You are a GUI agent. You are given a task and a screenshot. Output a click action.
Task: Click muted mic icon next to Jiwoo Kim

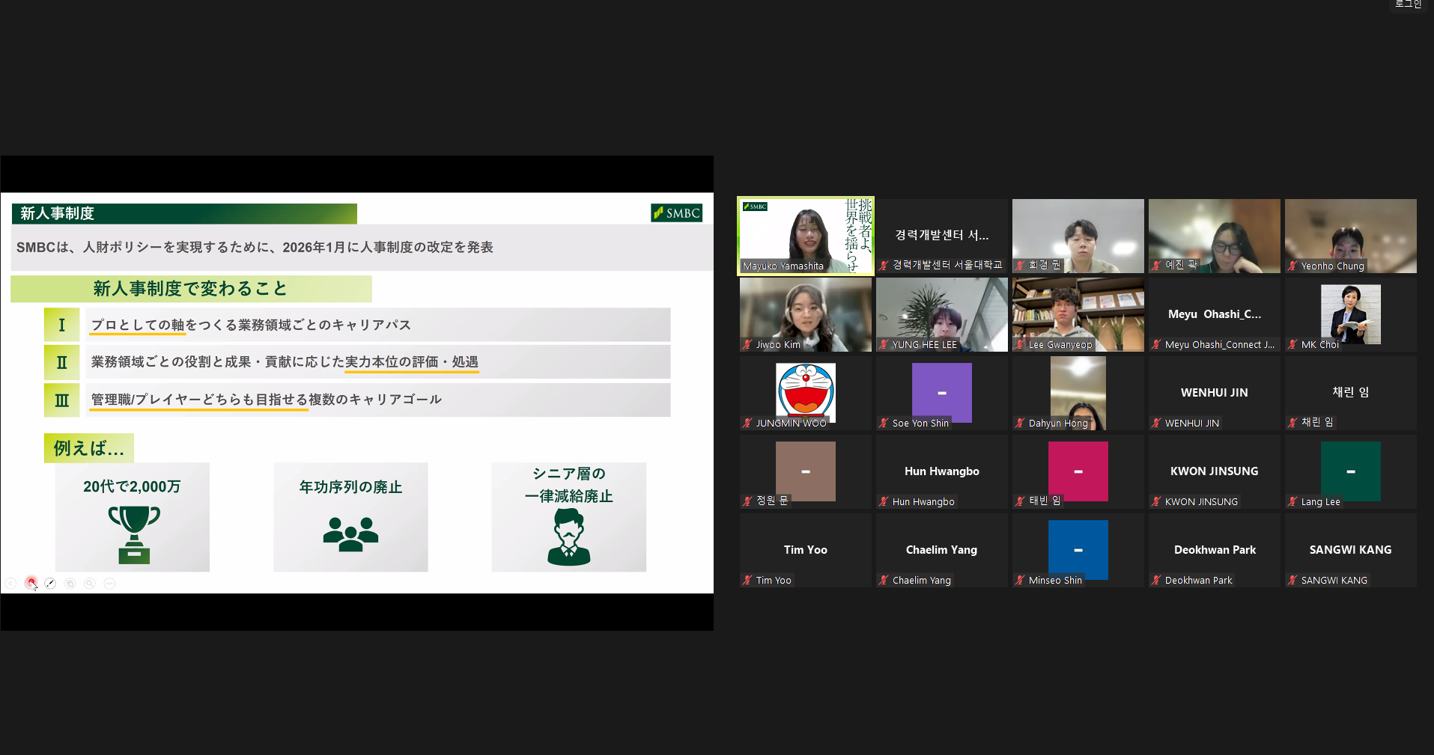[x=748, y=344]
